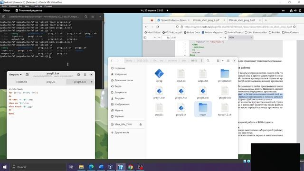Switch to prog12.c tab in editor
The height and width of the screenshot is (171, 304).
pyautogui.click(x=51, y=82)
